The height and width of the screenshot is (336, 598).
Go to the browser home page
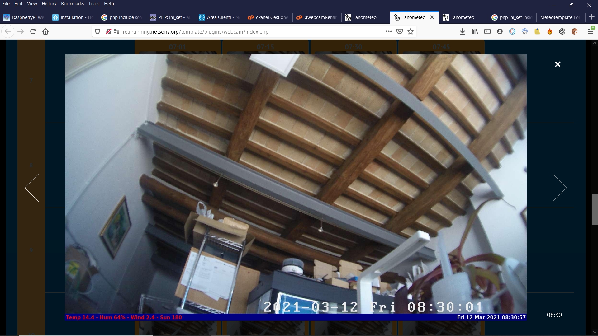45,31
